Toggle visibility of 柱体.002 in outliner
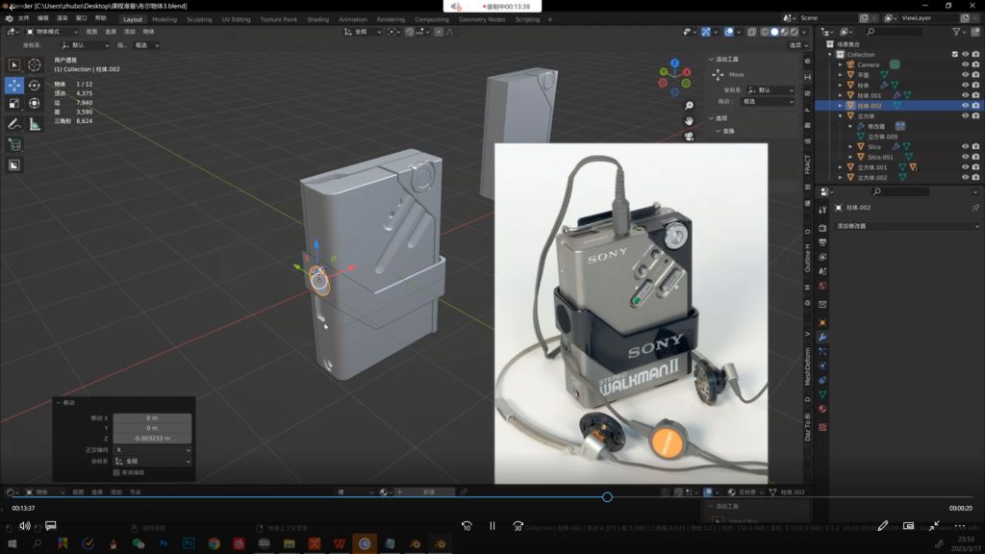The height and width of the screenshot is (554, 985). coord(965,106)
